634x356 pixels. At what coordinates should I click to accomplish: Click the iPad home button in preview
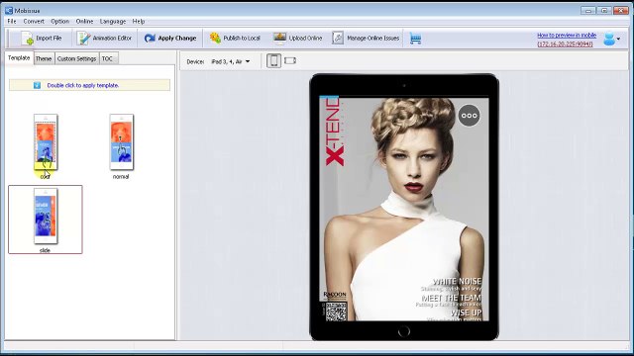coord(403,331)
